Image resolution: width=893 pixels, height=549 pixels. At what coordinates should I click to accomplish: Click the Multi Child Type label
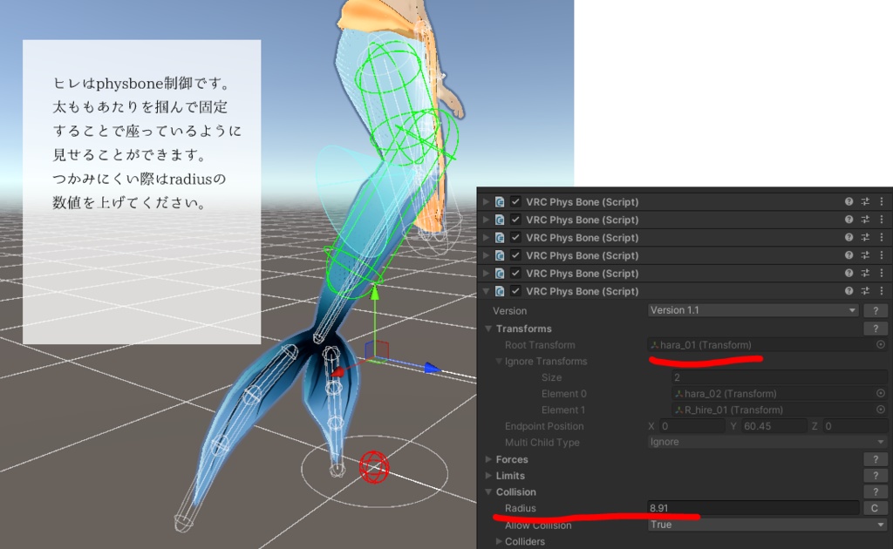tap(542, 442)
